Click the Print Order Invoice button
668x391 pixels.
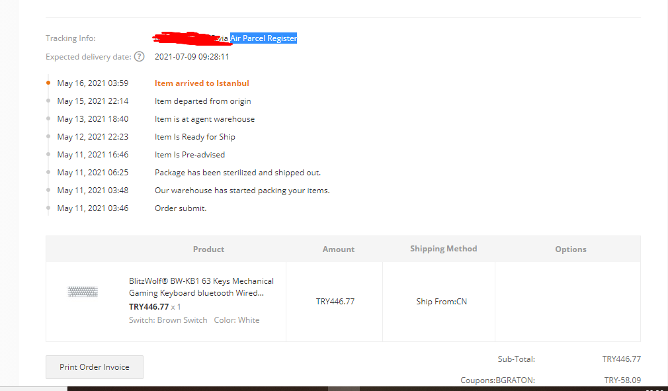(x=95, y=367)
